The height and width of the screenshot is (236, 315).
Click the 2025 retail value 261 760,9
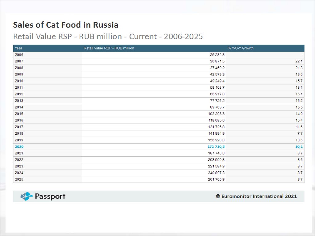[x=216, y=179]
